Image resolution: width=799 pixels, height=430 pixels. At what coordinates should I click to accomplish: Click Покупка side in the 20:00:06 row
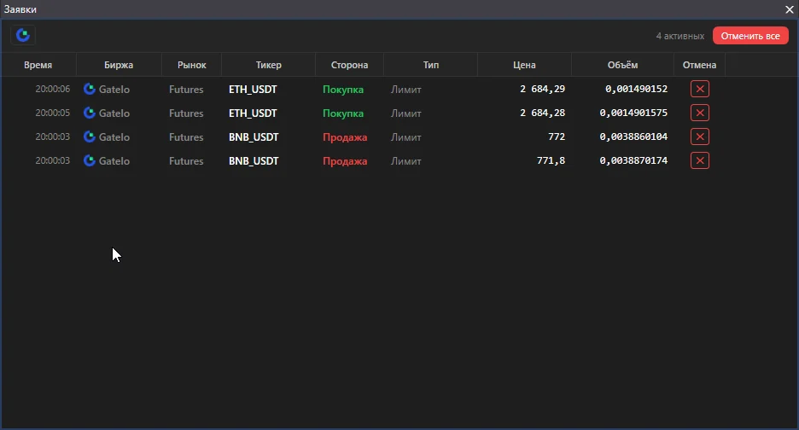tap(343, 90)
